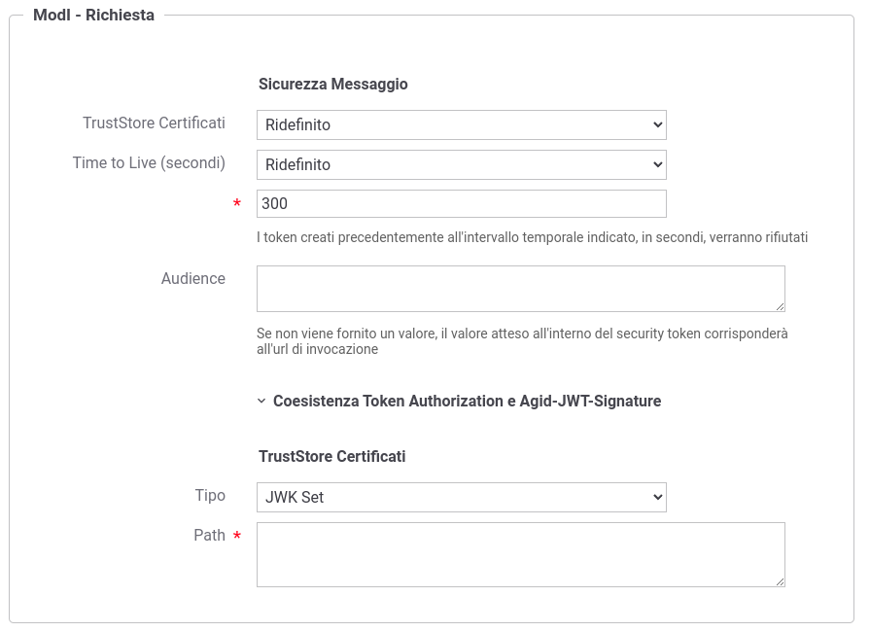Click the Coesistenza Token Authorization e Agid-JWT-Signature heading
The image size is (870, 632).
(467, 401)
